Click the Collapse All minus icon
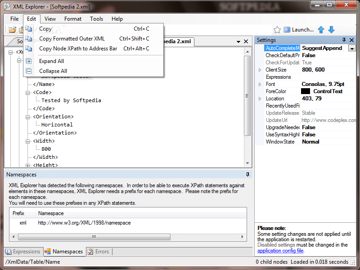Image resolution: width=360 pixels, height=270 pixels. [x=28, y=71]
